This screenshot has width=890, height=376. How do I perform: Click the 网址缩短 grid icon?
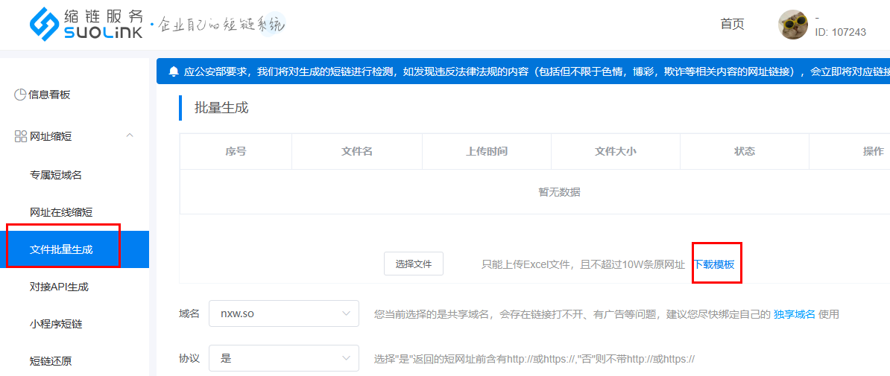click(20, 136)
